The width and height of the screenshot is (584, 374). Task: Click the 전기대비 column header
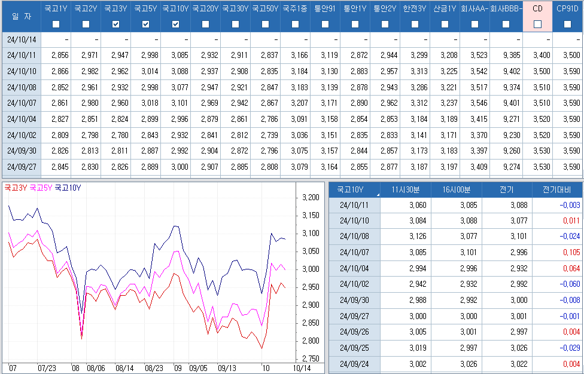tap(556, 190)
